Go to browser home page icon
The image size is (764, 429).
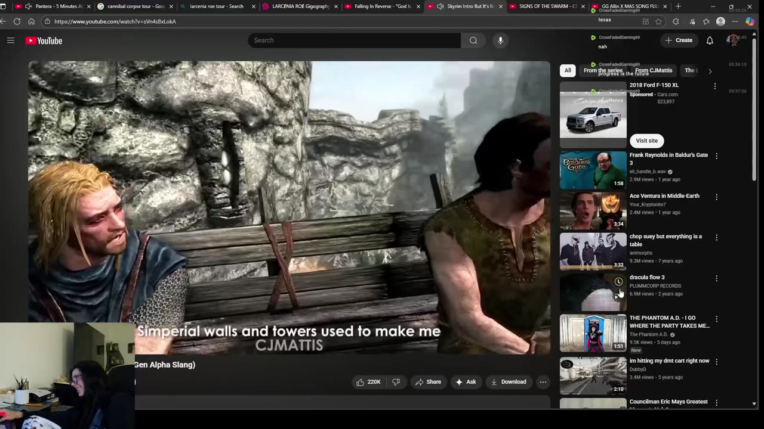point(31,21)
